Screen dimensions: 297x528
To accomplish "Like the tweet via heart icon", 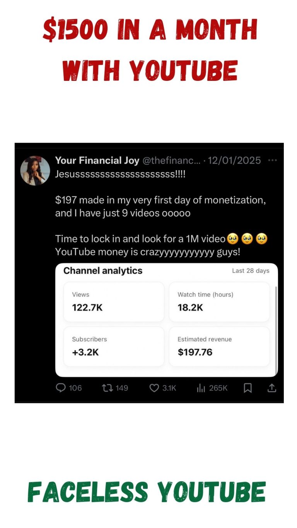I will pyautogui.click(x=154, y=388).
